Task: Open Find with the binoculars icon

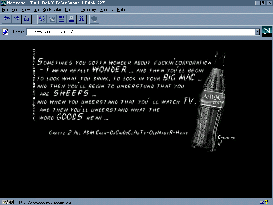Action: click(x=82, y=18)
